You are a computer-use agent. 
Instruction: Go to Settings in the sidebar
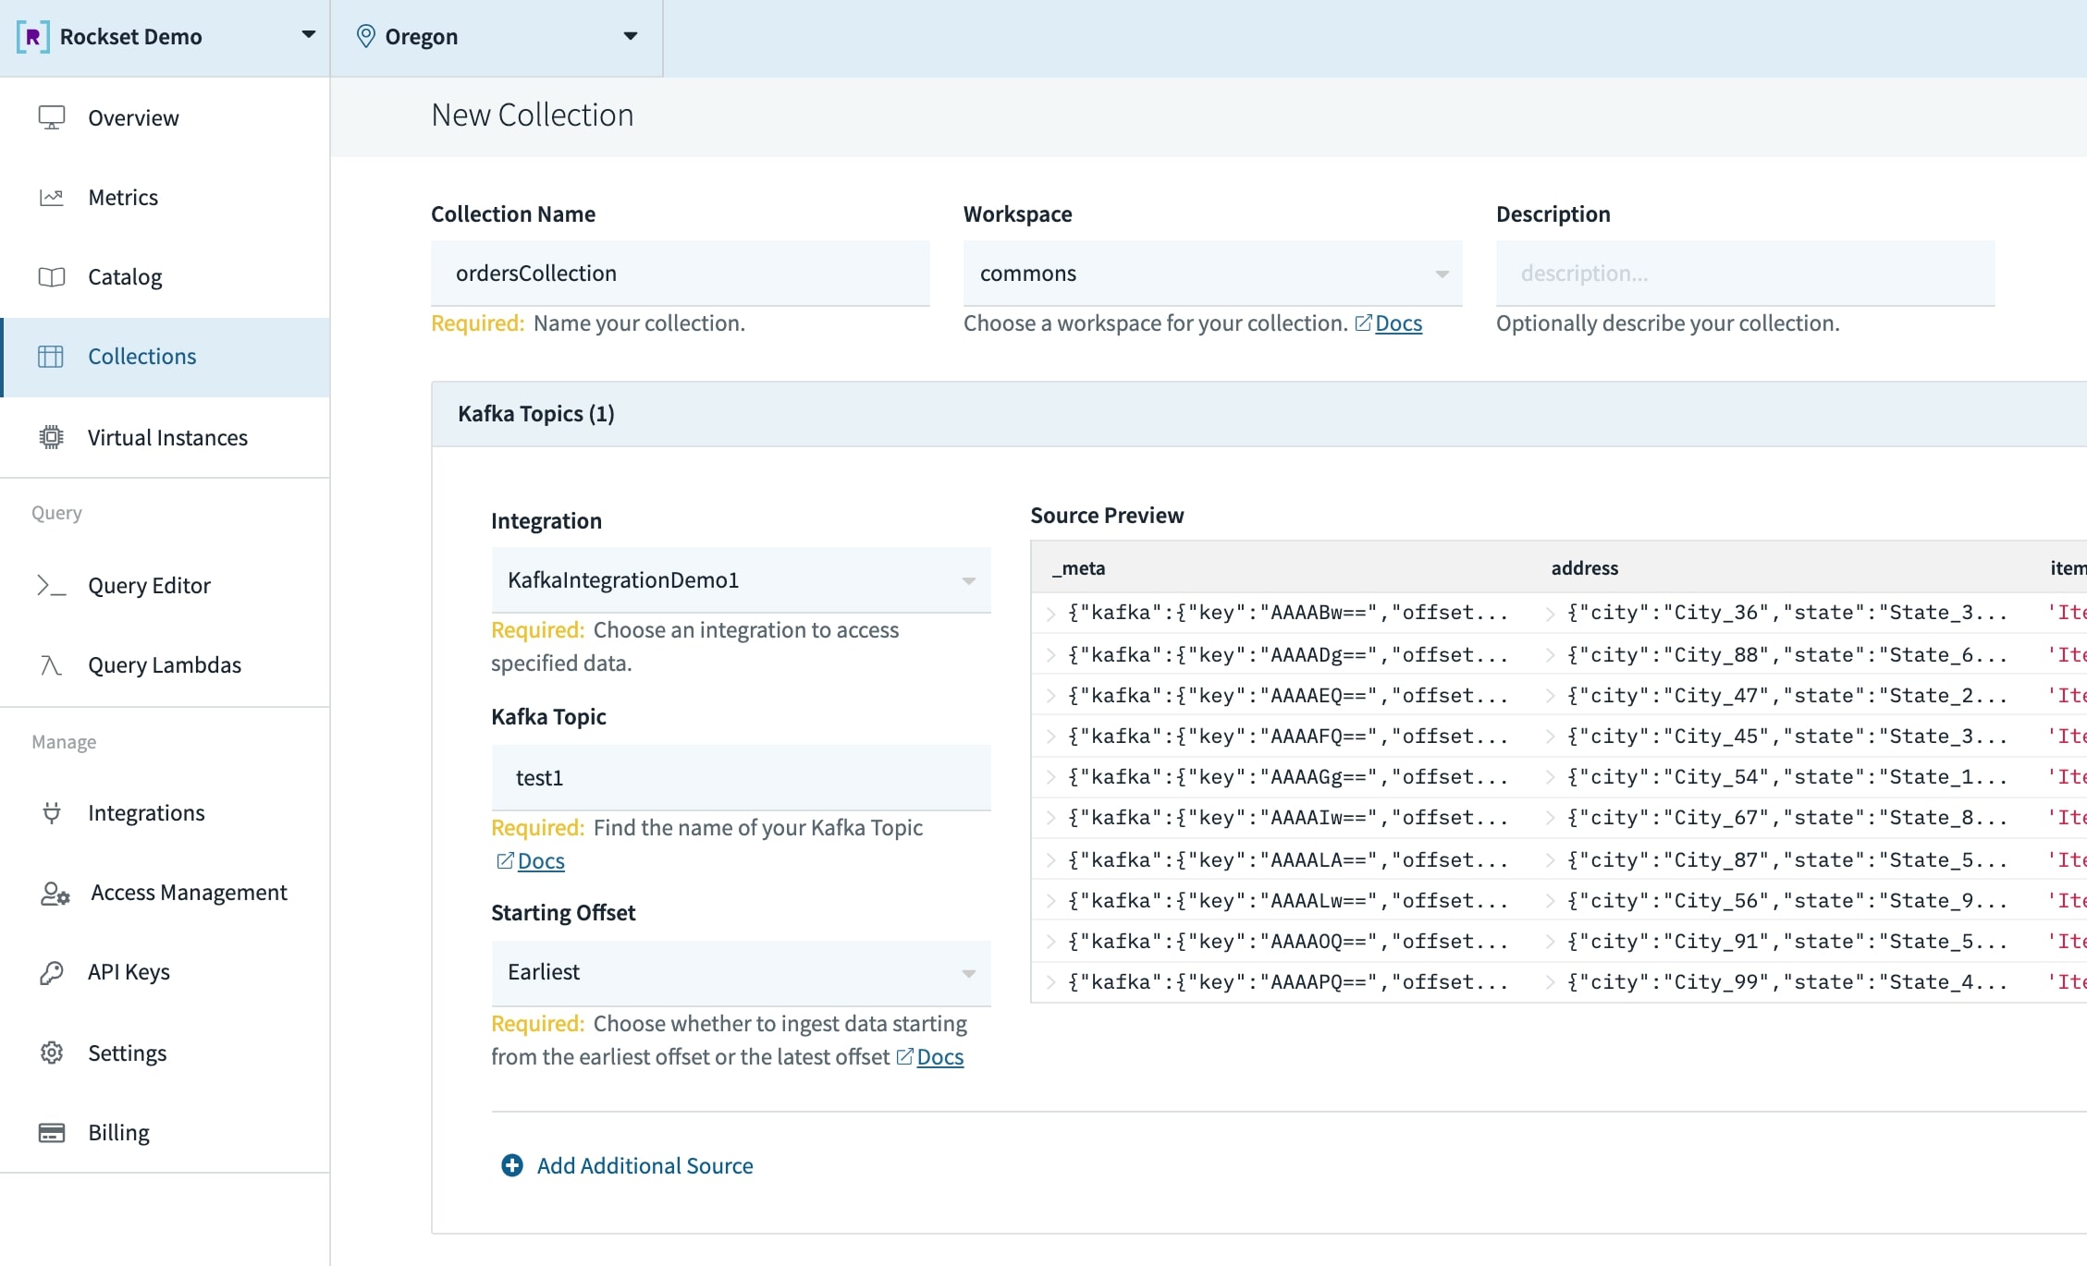pos(127,1053)
